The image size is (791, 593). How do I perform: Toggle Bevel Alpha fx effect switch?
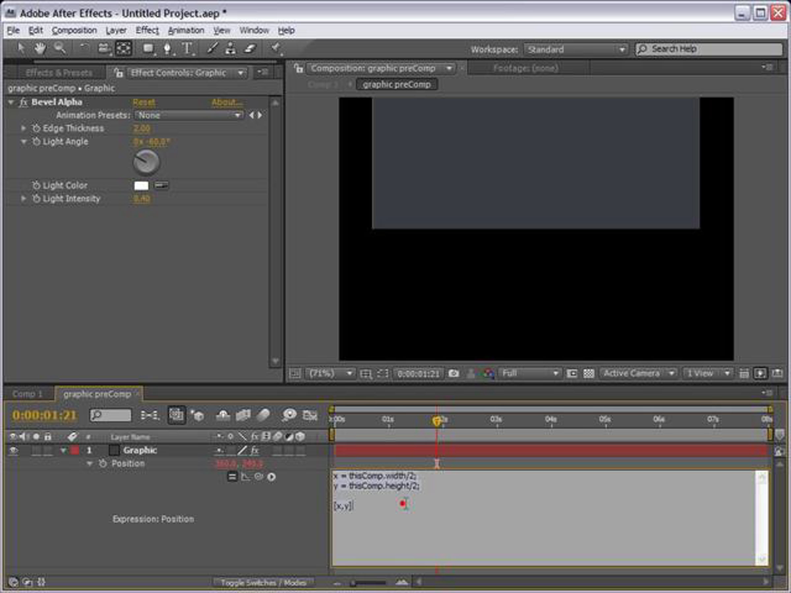(23, 102)
